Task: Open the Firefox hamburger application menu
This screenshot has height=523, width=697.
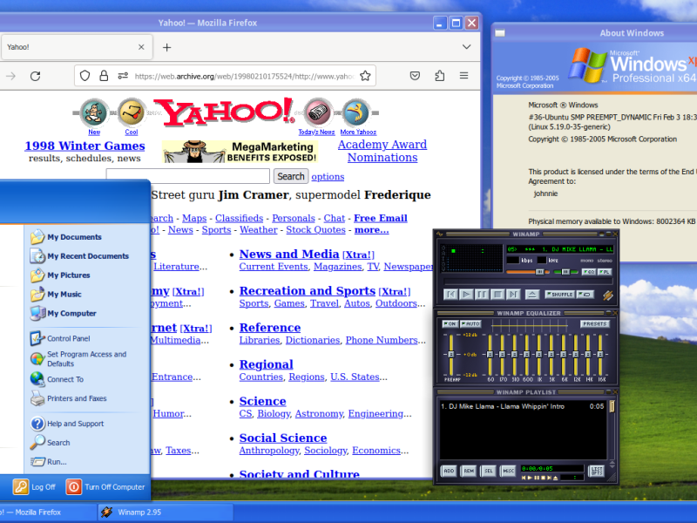Action: pos(464,76)
